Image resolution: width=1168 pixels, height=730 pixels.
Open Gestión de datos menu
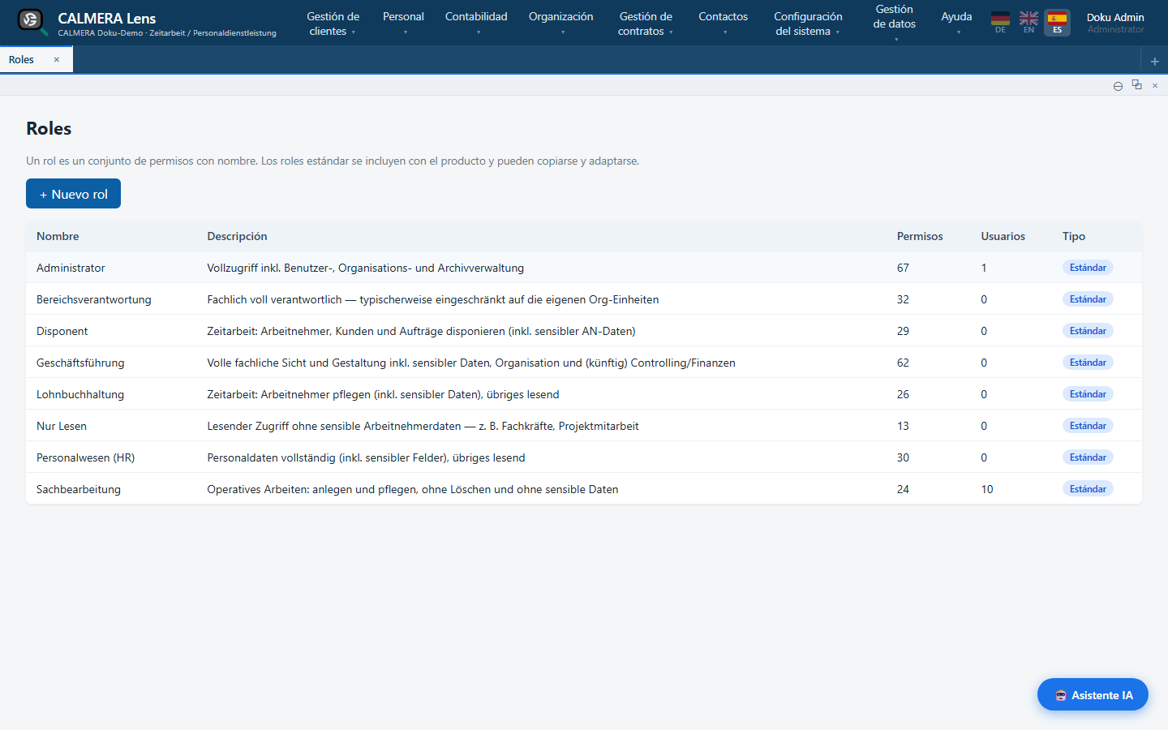point(895,23)
